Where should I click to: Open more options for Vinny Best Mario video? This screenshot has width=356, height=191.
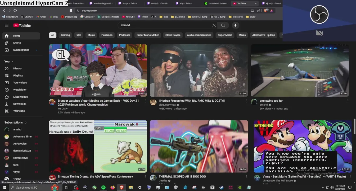click(x=350, y=177)
